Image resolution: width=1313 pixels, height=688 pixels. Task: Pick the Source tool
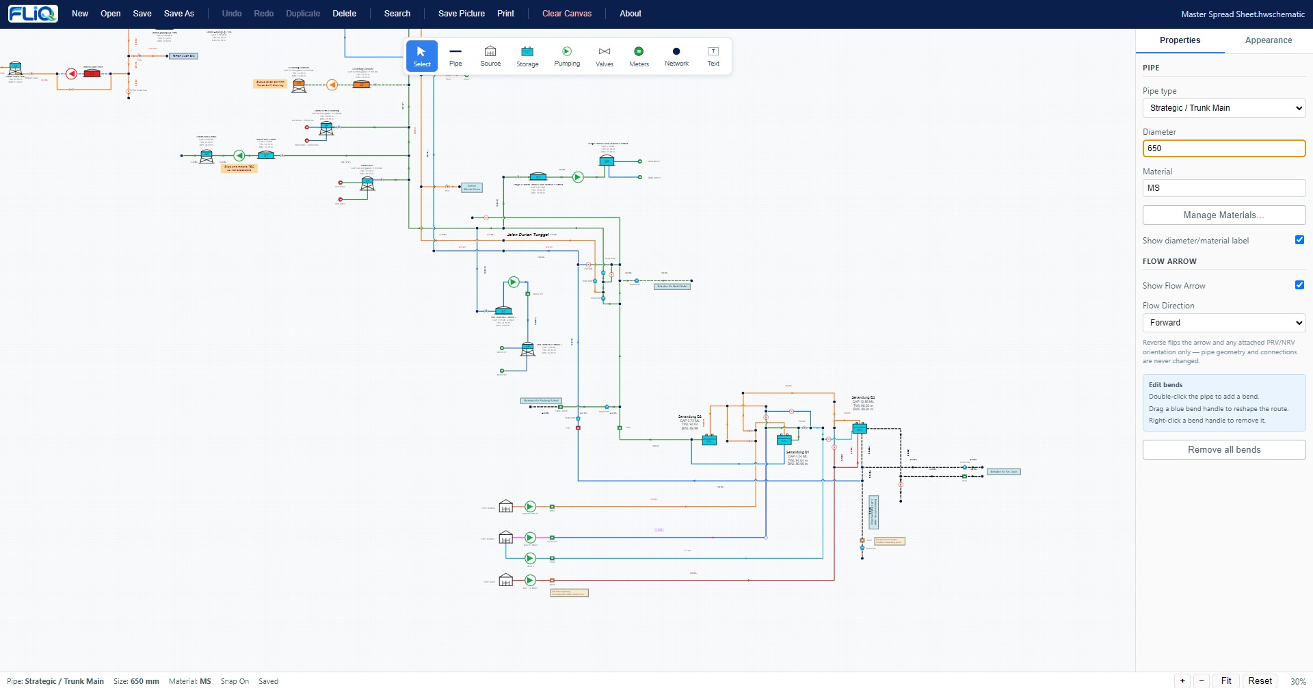[x=490, y=56]
